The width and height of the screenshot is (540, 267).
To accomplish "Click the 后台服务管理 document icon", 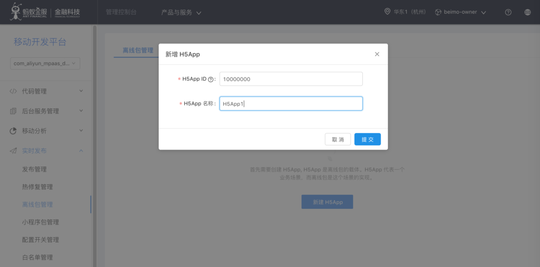I will 13,111.
